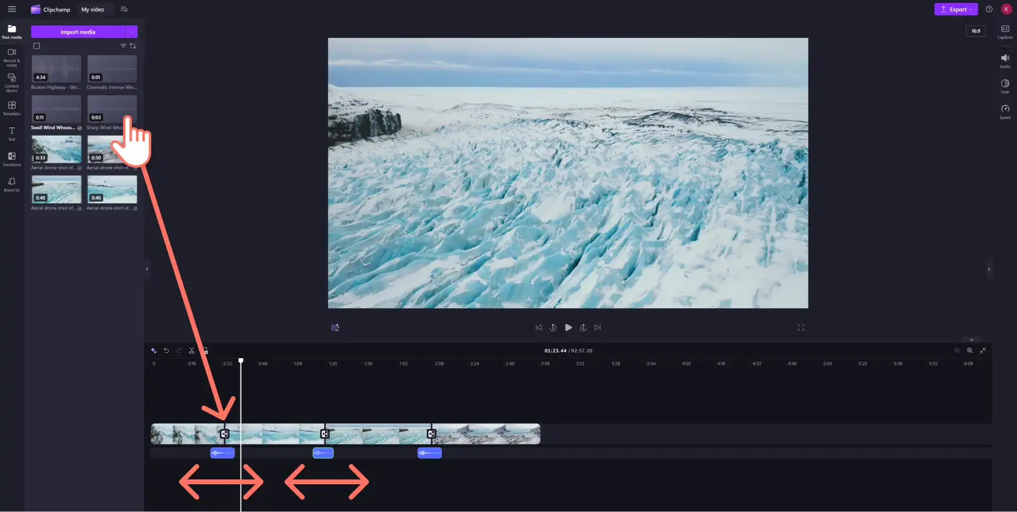Collapse the media panel with chevron
The width and height of the screenshot is (1017, 512).
pyautogui.click(x=147, y=269)
